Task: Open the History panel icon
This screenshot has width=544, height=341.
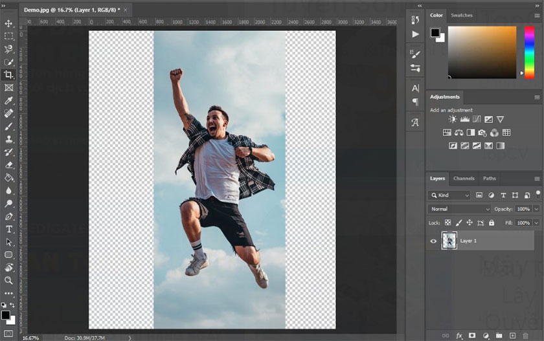Action: coord(415,20)
